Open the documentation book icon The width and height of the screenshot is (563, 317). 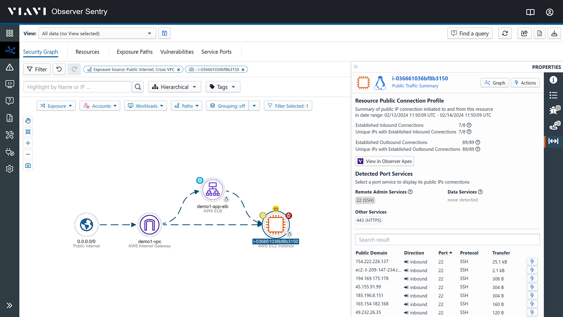[x=530, y=12]
